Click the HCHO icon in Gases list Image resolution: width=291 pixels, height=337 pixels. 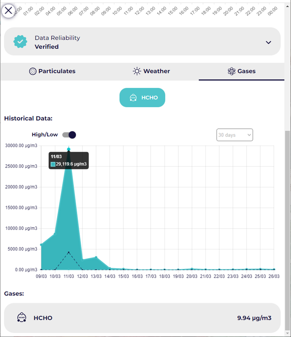click(x=21, y=317)
